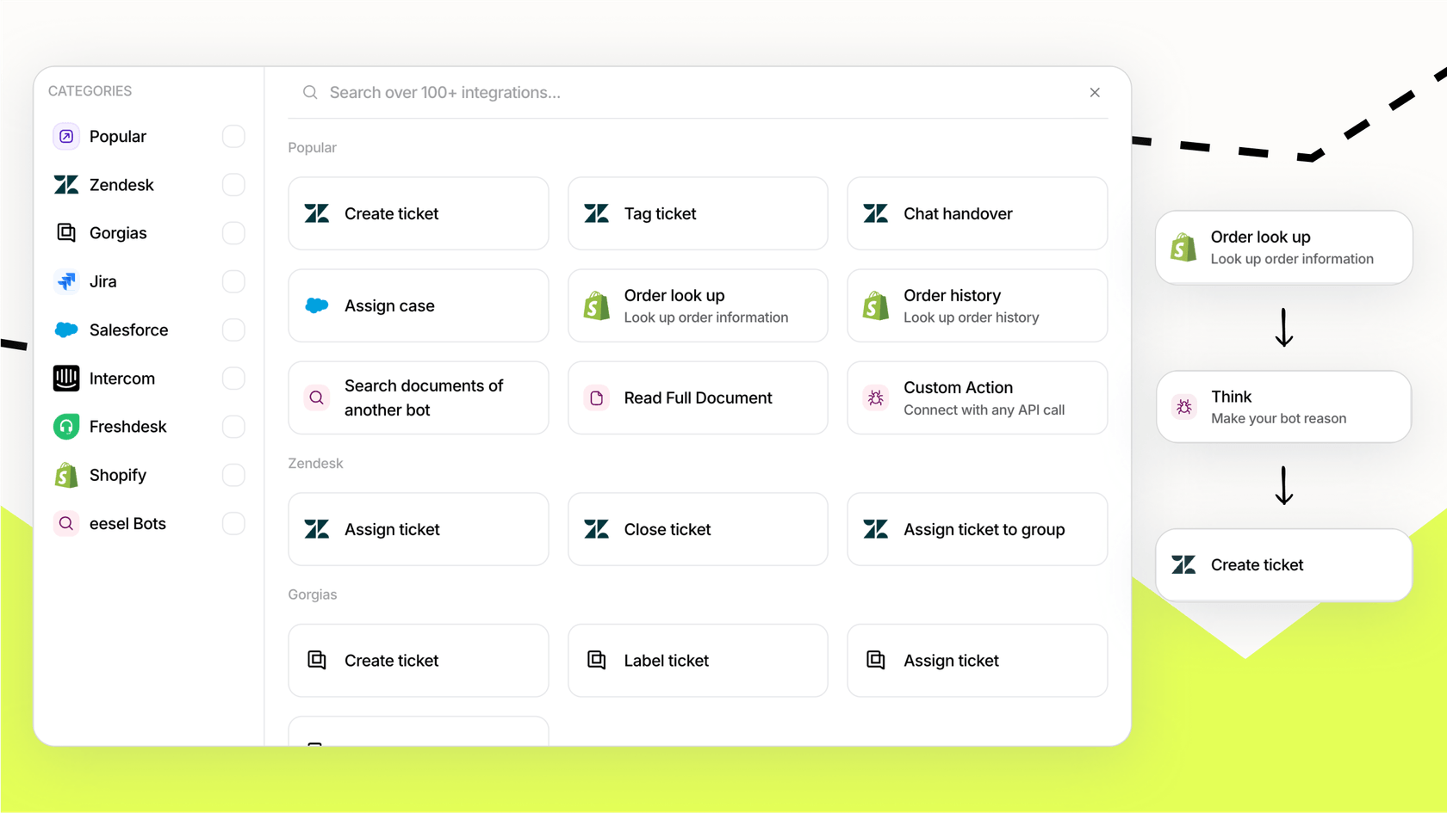Click the magnifier icon on Search documents card
Image resolution: width=1447 pixels, height=813 pixels.
pyautogui.click(x=316, y=397)
